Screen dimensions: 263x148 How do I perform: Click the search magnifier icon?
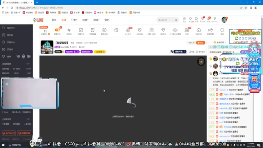[176, 20]
